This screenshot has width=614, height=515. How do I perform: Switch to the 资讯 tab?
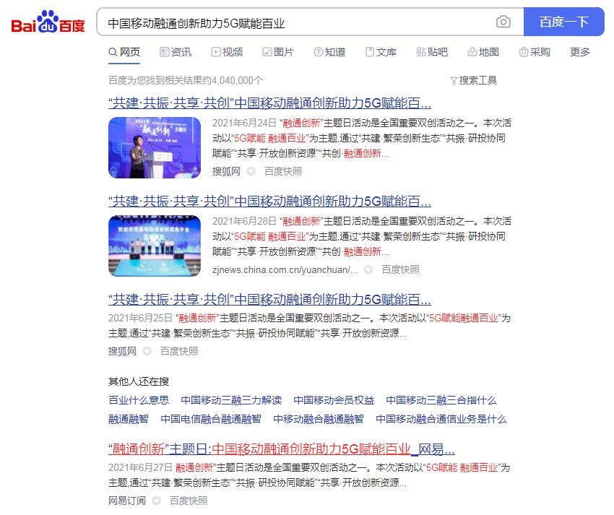pyautogui.click(x=176, y=52)
